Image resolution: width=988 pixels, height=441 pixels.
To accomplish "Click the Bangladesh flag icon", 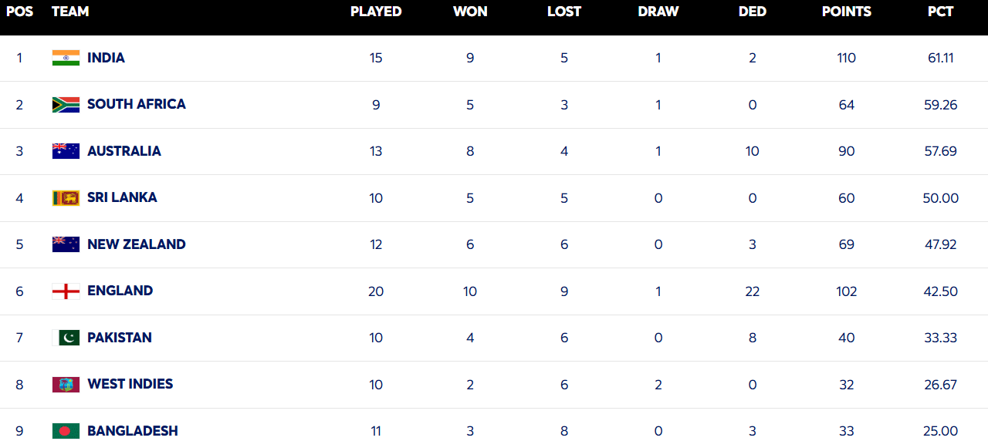I will pyautogui.click(x=66, y=430).
